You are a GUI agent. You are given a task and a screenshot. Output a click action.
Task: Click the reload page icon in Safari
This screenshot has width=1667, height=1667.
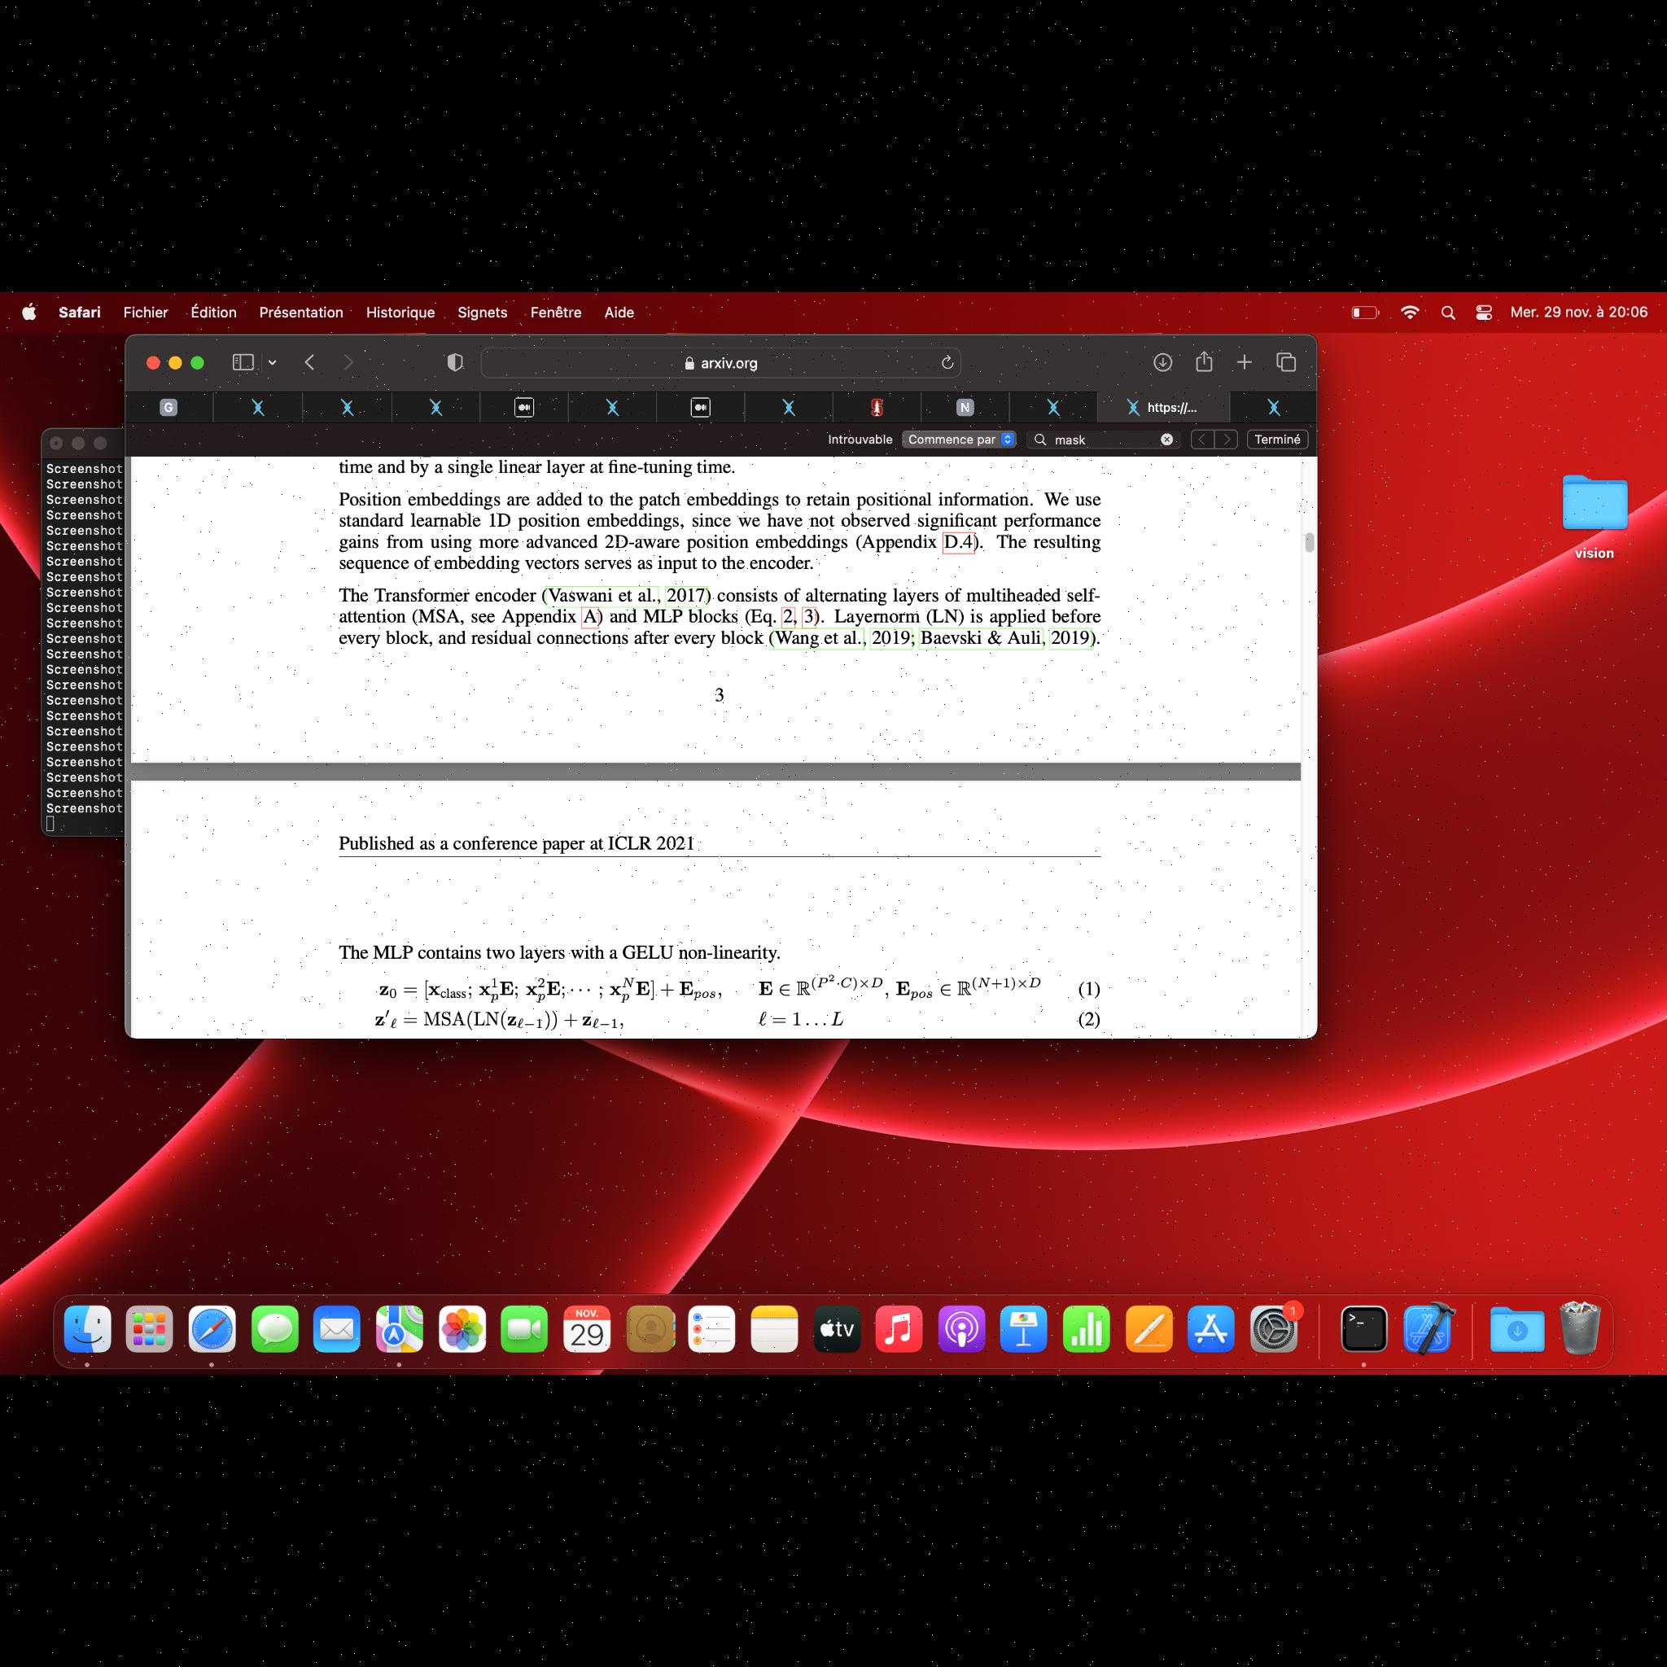948,363
